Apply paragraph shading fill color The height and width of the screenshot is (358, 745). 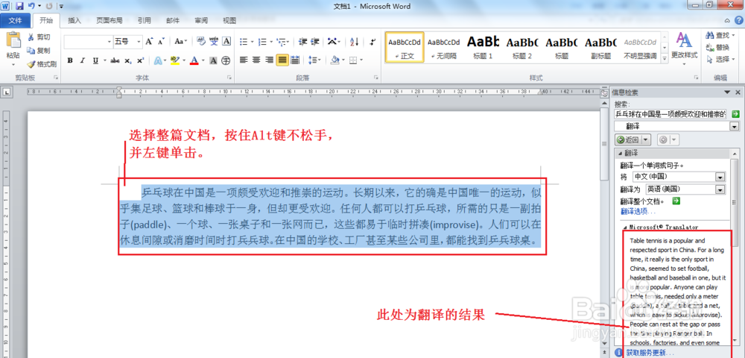click(x=335, y=60)
